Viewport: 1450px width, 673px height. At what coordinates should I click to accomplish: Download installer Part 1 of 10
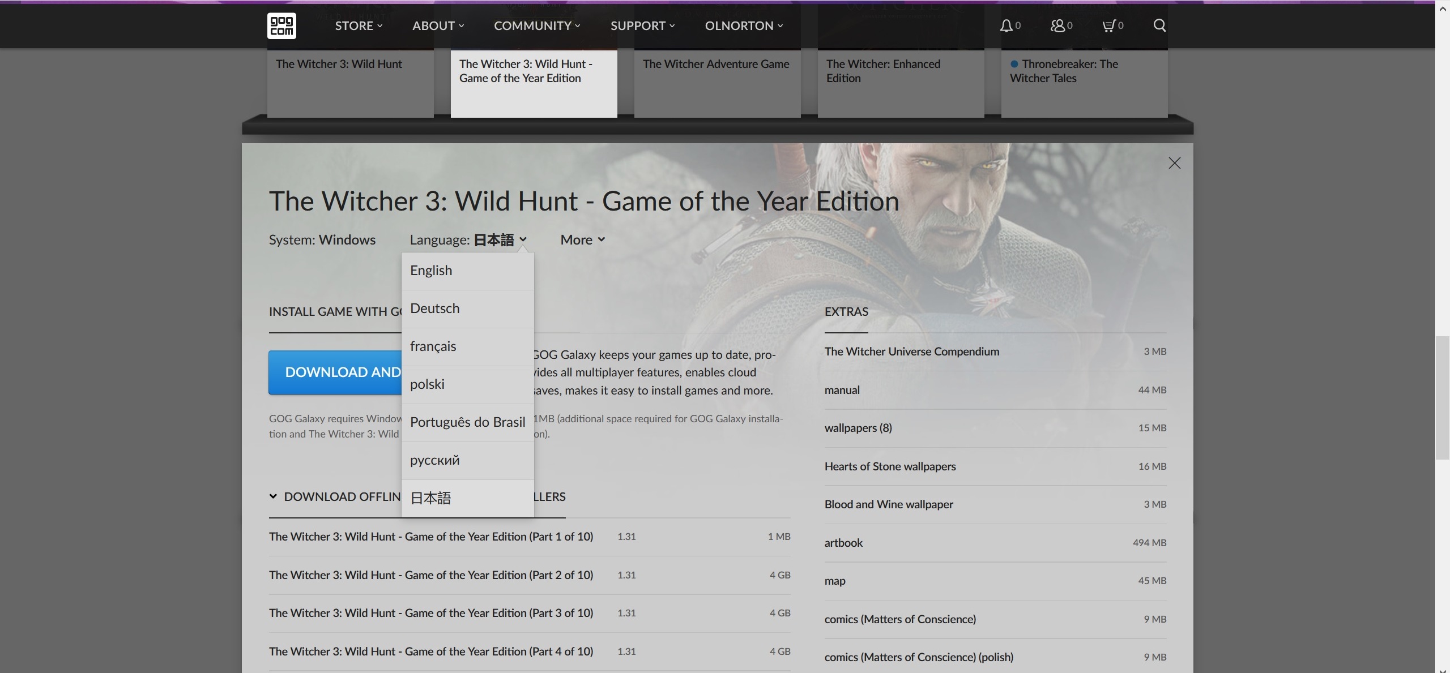(x=530, y=537)
